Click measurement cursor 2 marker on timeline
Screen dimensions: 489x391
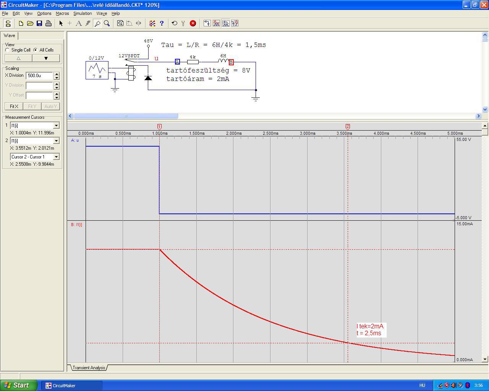pyautogui.click(x=348, y=126)
